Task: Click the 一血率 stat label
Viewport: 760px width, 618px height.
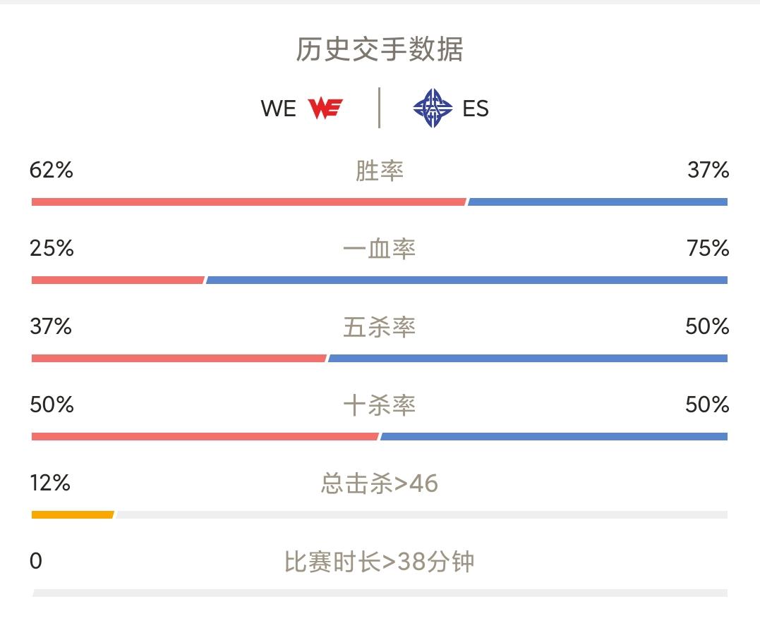Action: [x=380, y=249]
